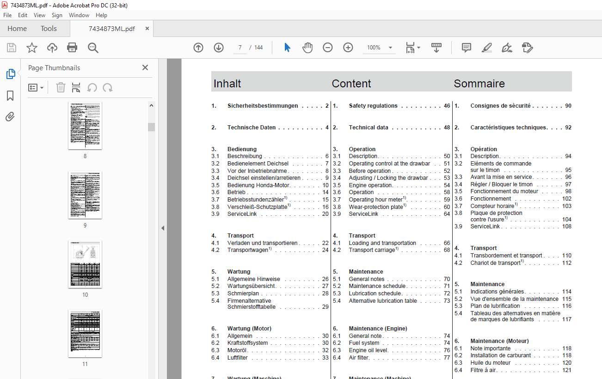This screenshot has height=379, width=602.
Task: Select page 8 thumbnail
Action: [85, 126]
